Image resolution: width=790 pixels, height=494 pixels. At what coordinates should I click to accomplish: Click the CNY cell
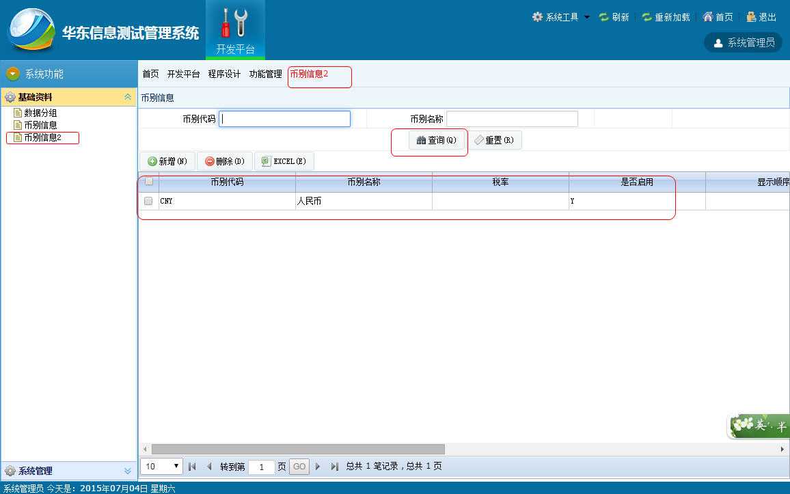click(x=227, y=201)
